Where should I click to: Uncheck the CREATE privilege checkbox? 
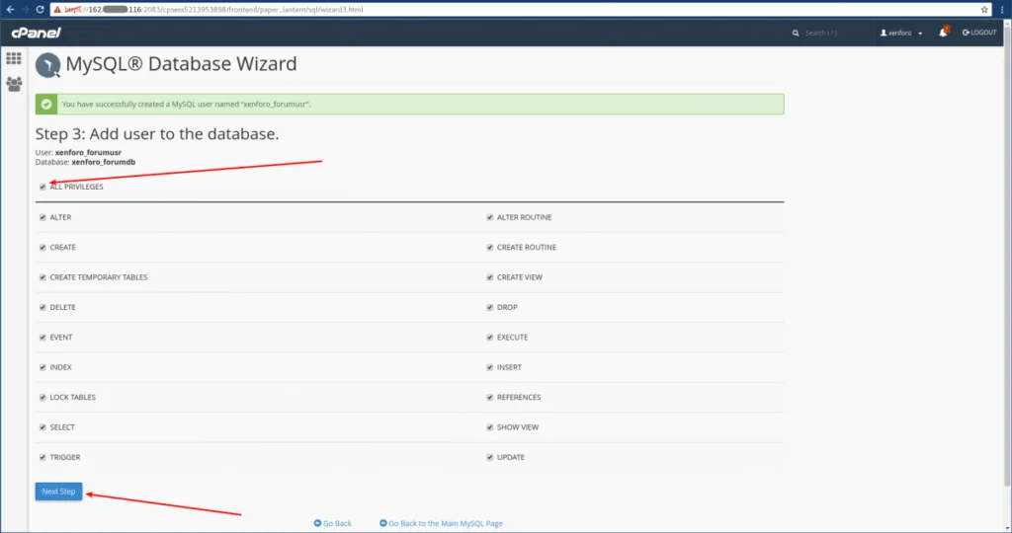click(42, 248)
